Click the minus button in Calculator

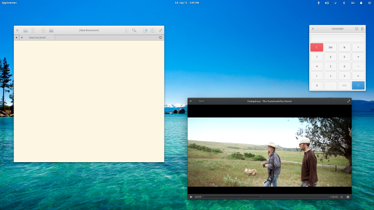pyautogui.click(x=358, y=66)
